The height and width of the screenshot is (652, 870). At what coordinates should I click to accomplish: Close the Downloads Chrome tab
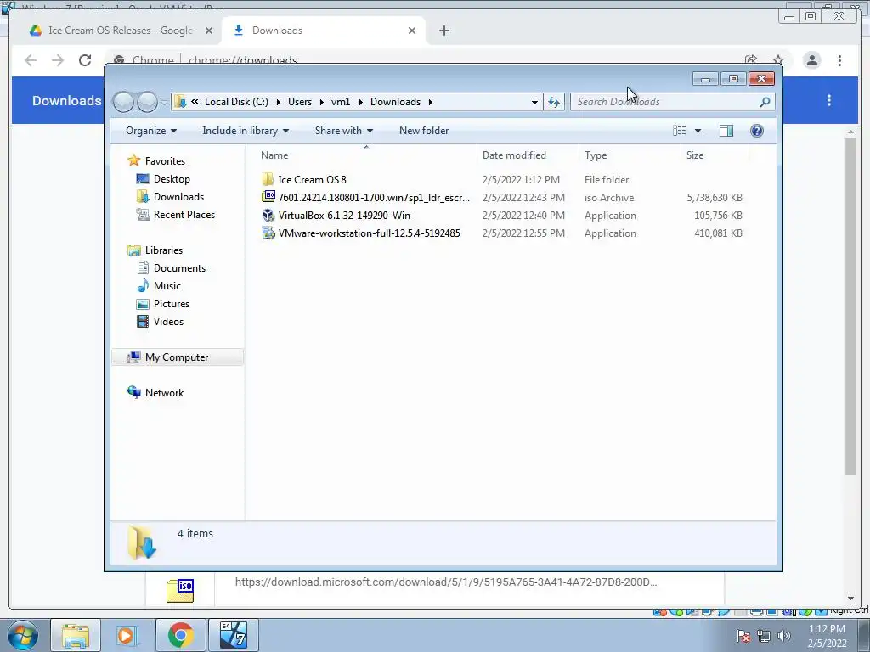coord(412,31)
